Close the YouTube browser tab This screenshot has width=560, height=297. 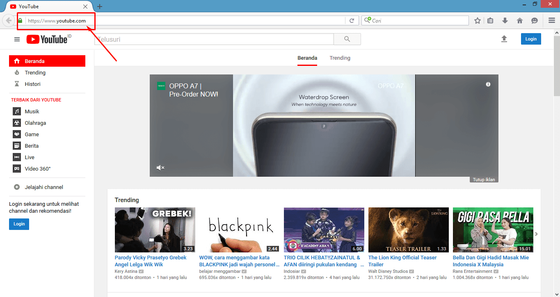85,7
